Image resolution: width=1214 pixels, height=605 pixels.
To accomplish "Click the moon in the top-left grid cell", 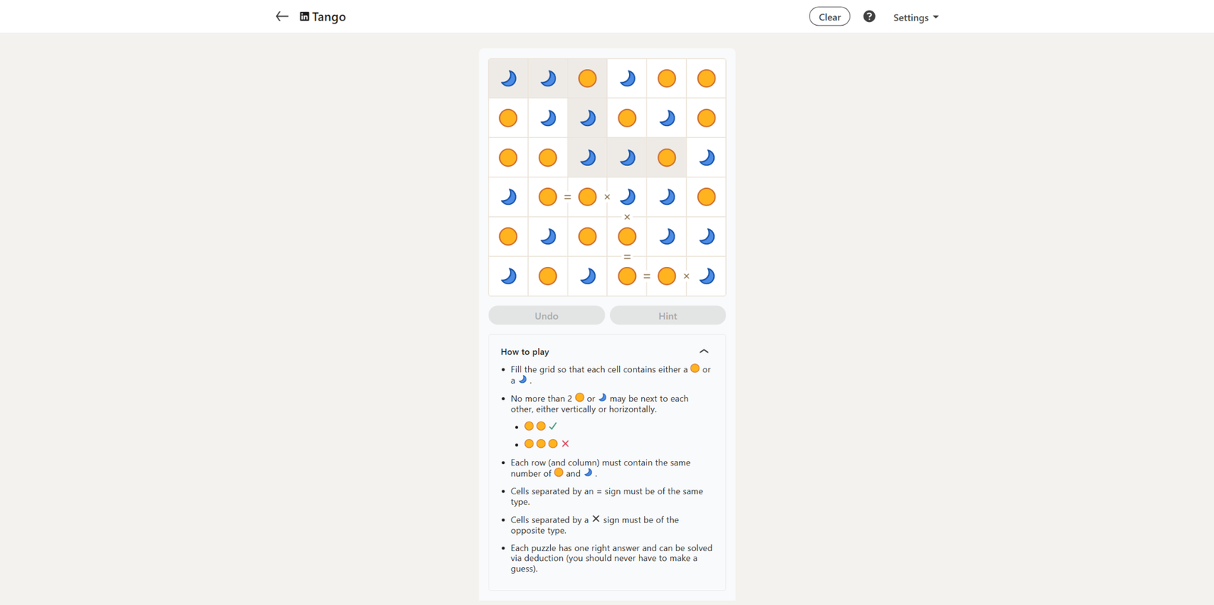I will [508, 78].
